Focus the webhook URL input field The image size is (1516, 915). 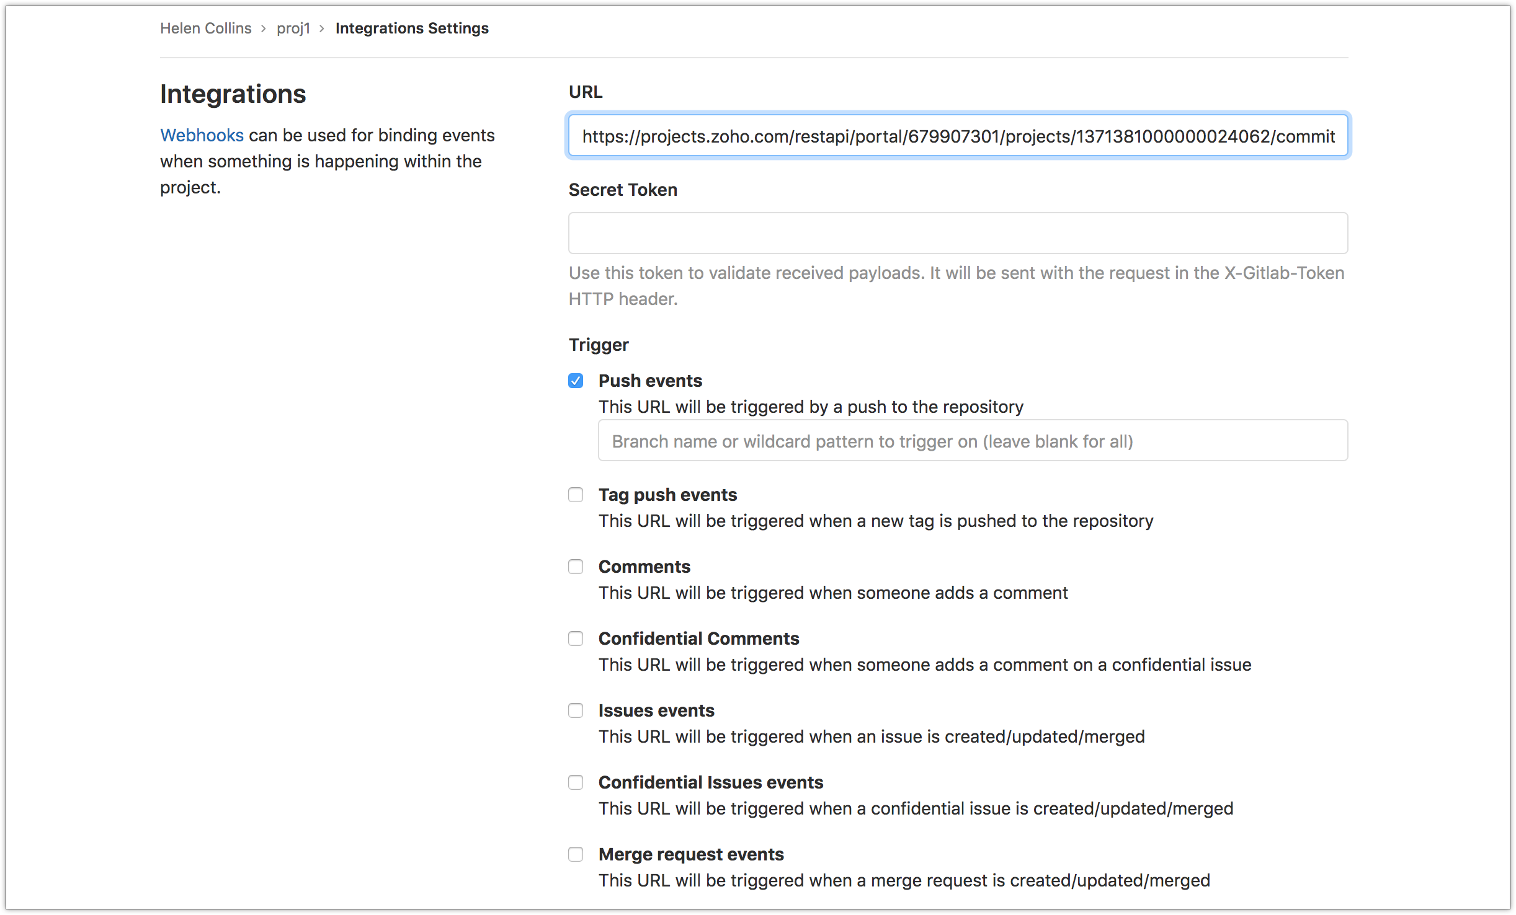958,136
